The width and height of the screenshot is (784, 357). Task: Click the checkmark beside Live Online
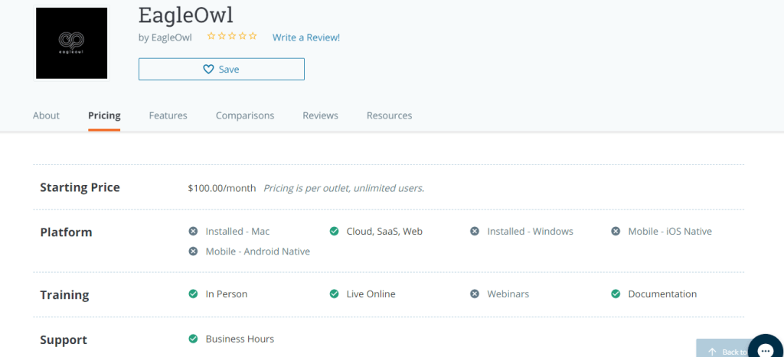pyautogui.click(x=334, y=294)
